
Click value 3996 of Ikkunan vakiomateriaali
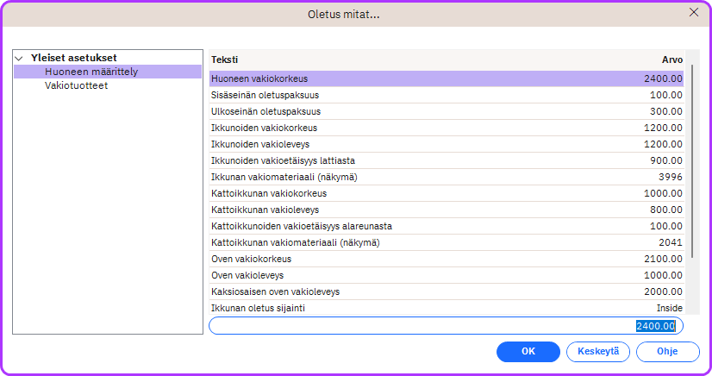tap(671, 177)
